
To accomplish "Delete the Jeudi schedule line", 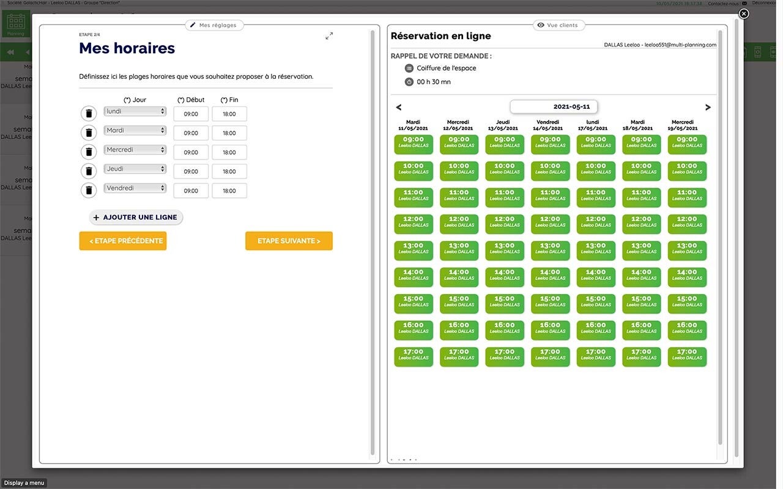I will coord(89,171).
